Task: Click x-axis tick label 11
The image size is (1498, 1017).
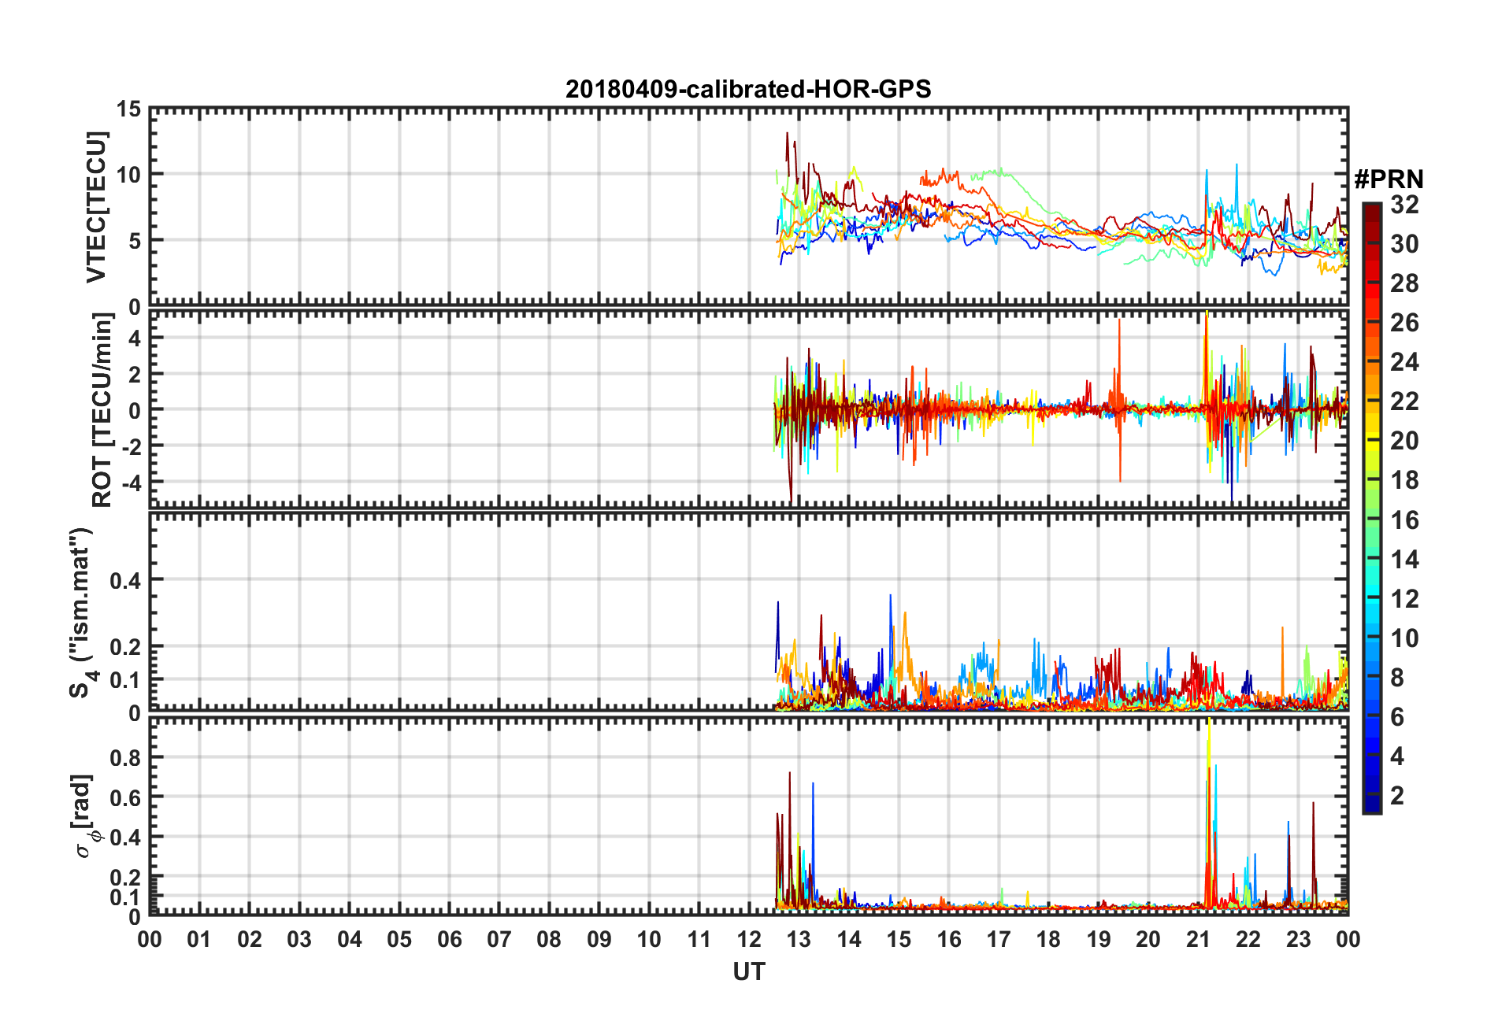Action: point(699,940)
